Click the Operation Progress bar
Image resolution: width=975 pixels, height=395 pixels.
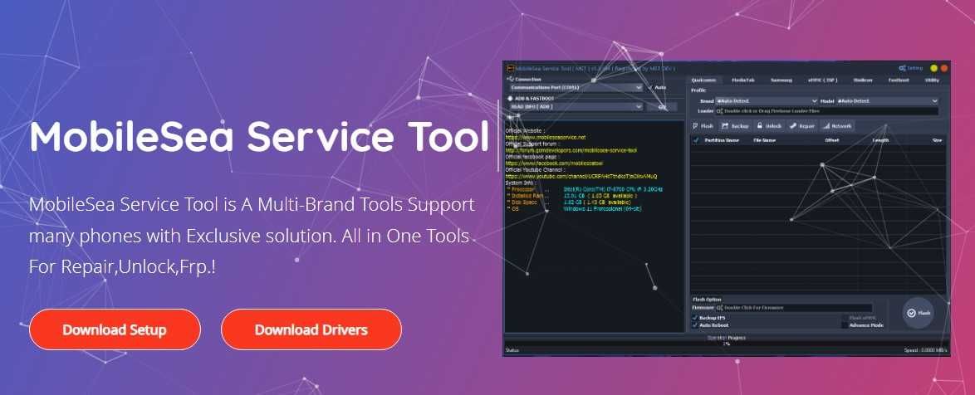click(x=727, y=344)
